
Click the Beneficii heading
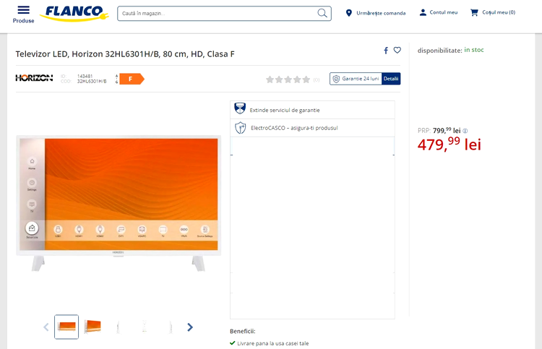[x=243, y=331]
